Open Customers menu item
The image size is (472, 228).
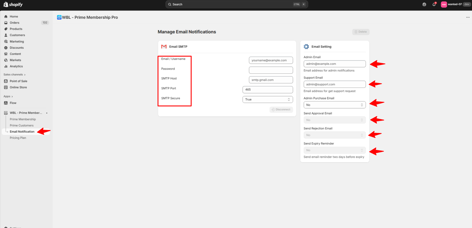(x=17, y=35)
